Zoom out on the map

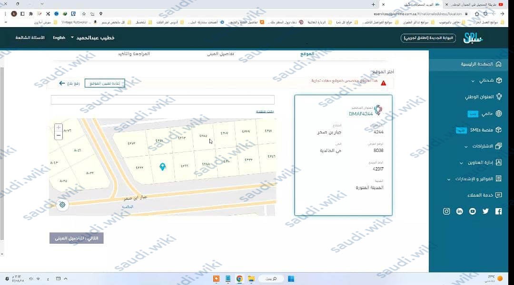coord(59,135)
